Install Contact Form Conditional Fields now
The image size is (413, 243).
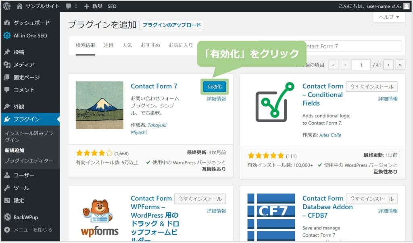click(x=371, y=86)
